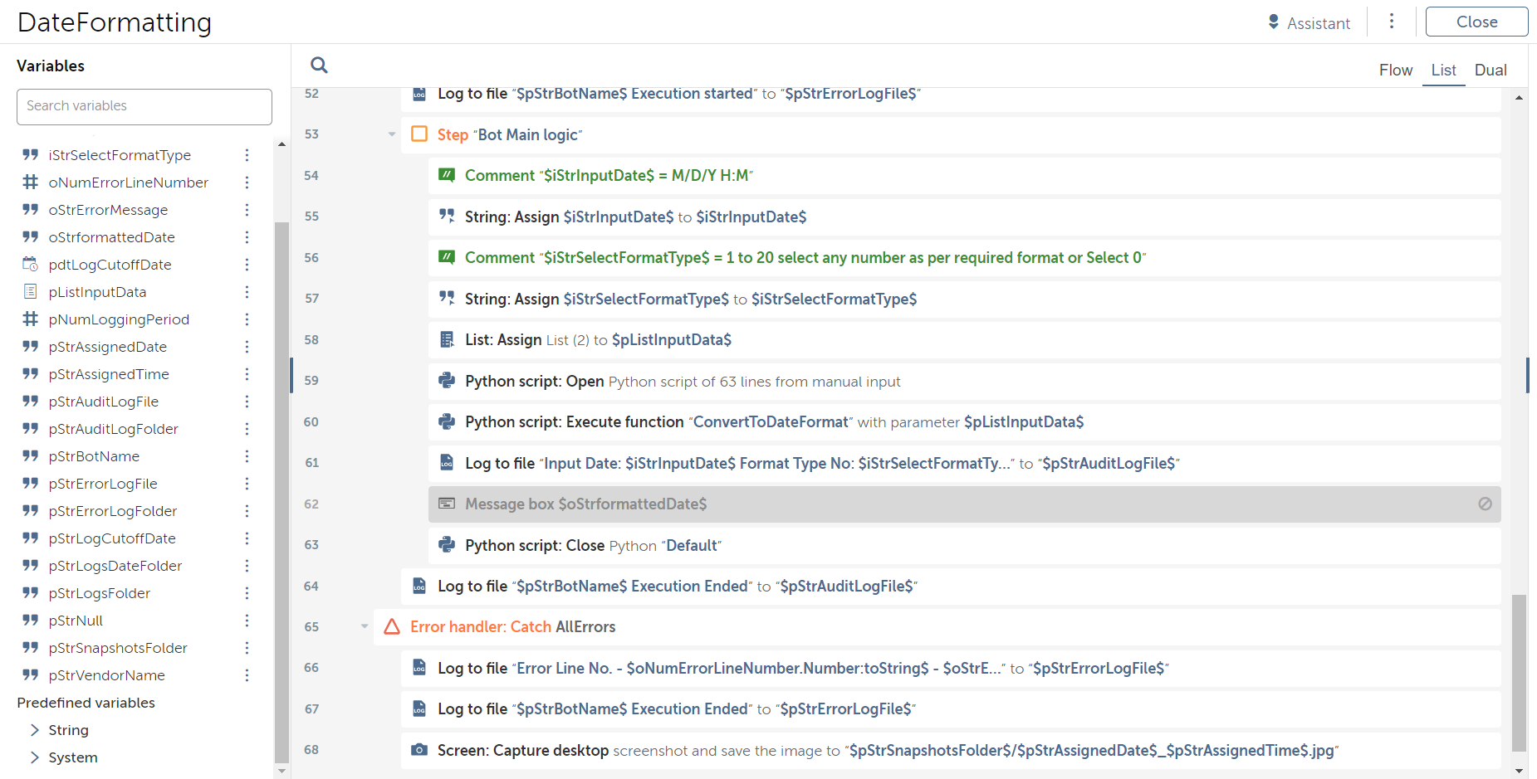The height and width of the screenshot is (779, 1537).
Task: Click the List Assign icon on line 58
Action: (447, 339)
